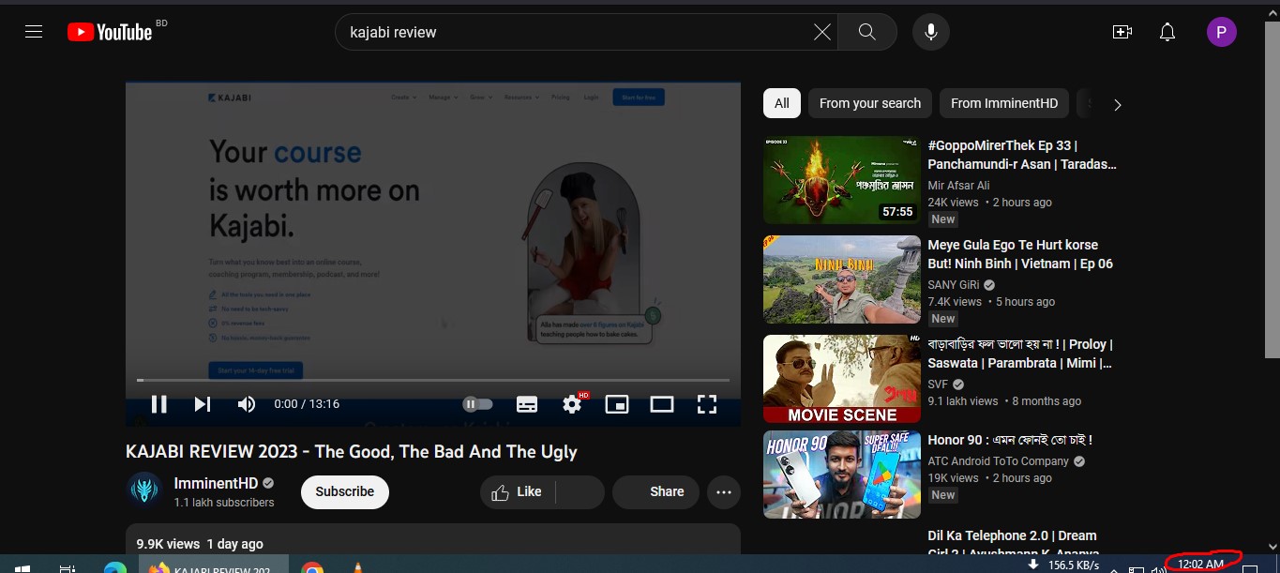Open the MOVIE SCENE video thumbnail
This screenshot has width=1280, height=573.
pos(842,379)
